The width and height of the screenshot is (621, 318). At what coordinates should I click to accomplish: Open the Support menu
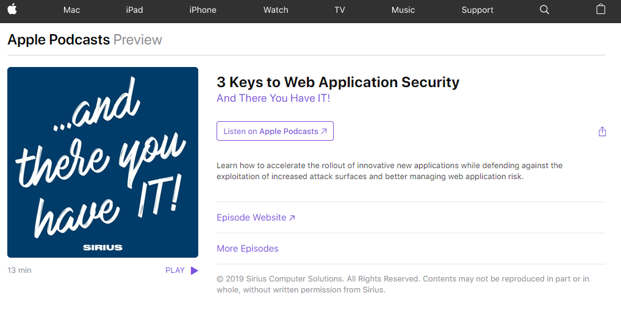click(477, 10)
